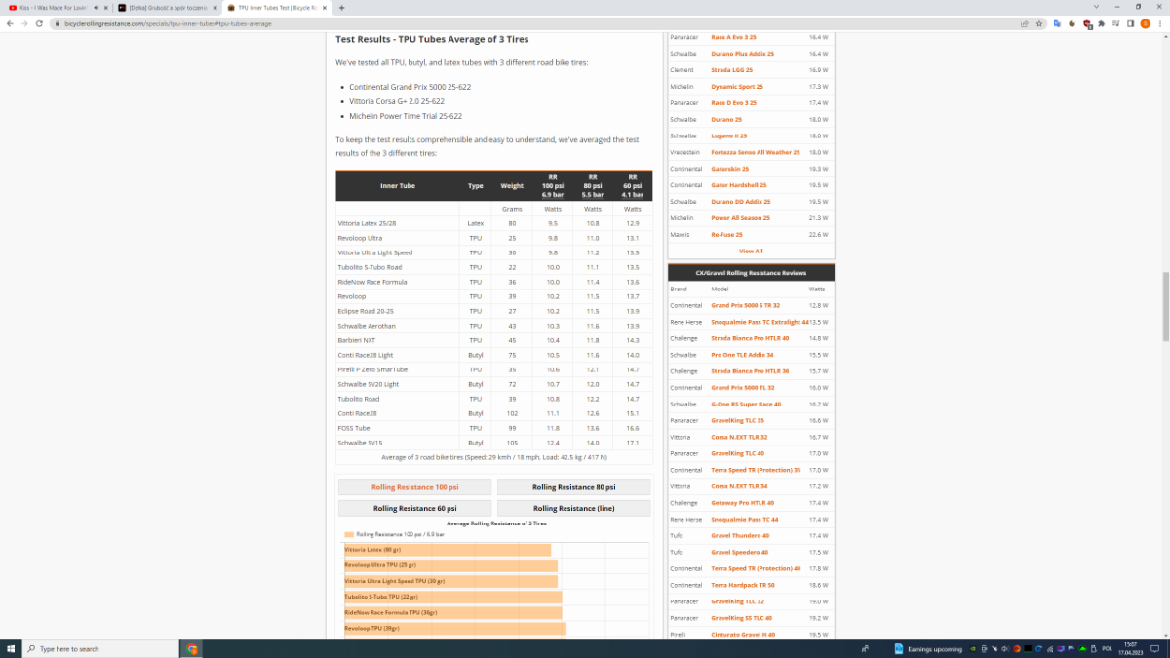Bookmark this page with the star icon
Screen dimensions: 1170x658
click(x=1040, y=23)
